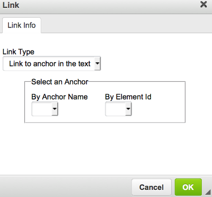Click the Link Type dropdown arrow
Screen dimensions: 212x197
click(97, 64)
